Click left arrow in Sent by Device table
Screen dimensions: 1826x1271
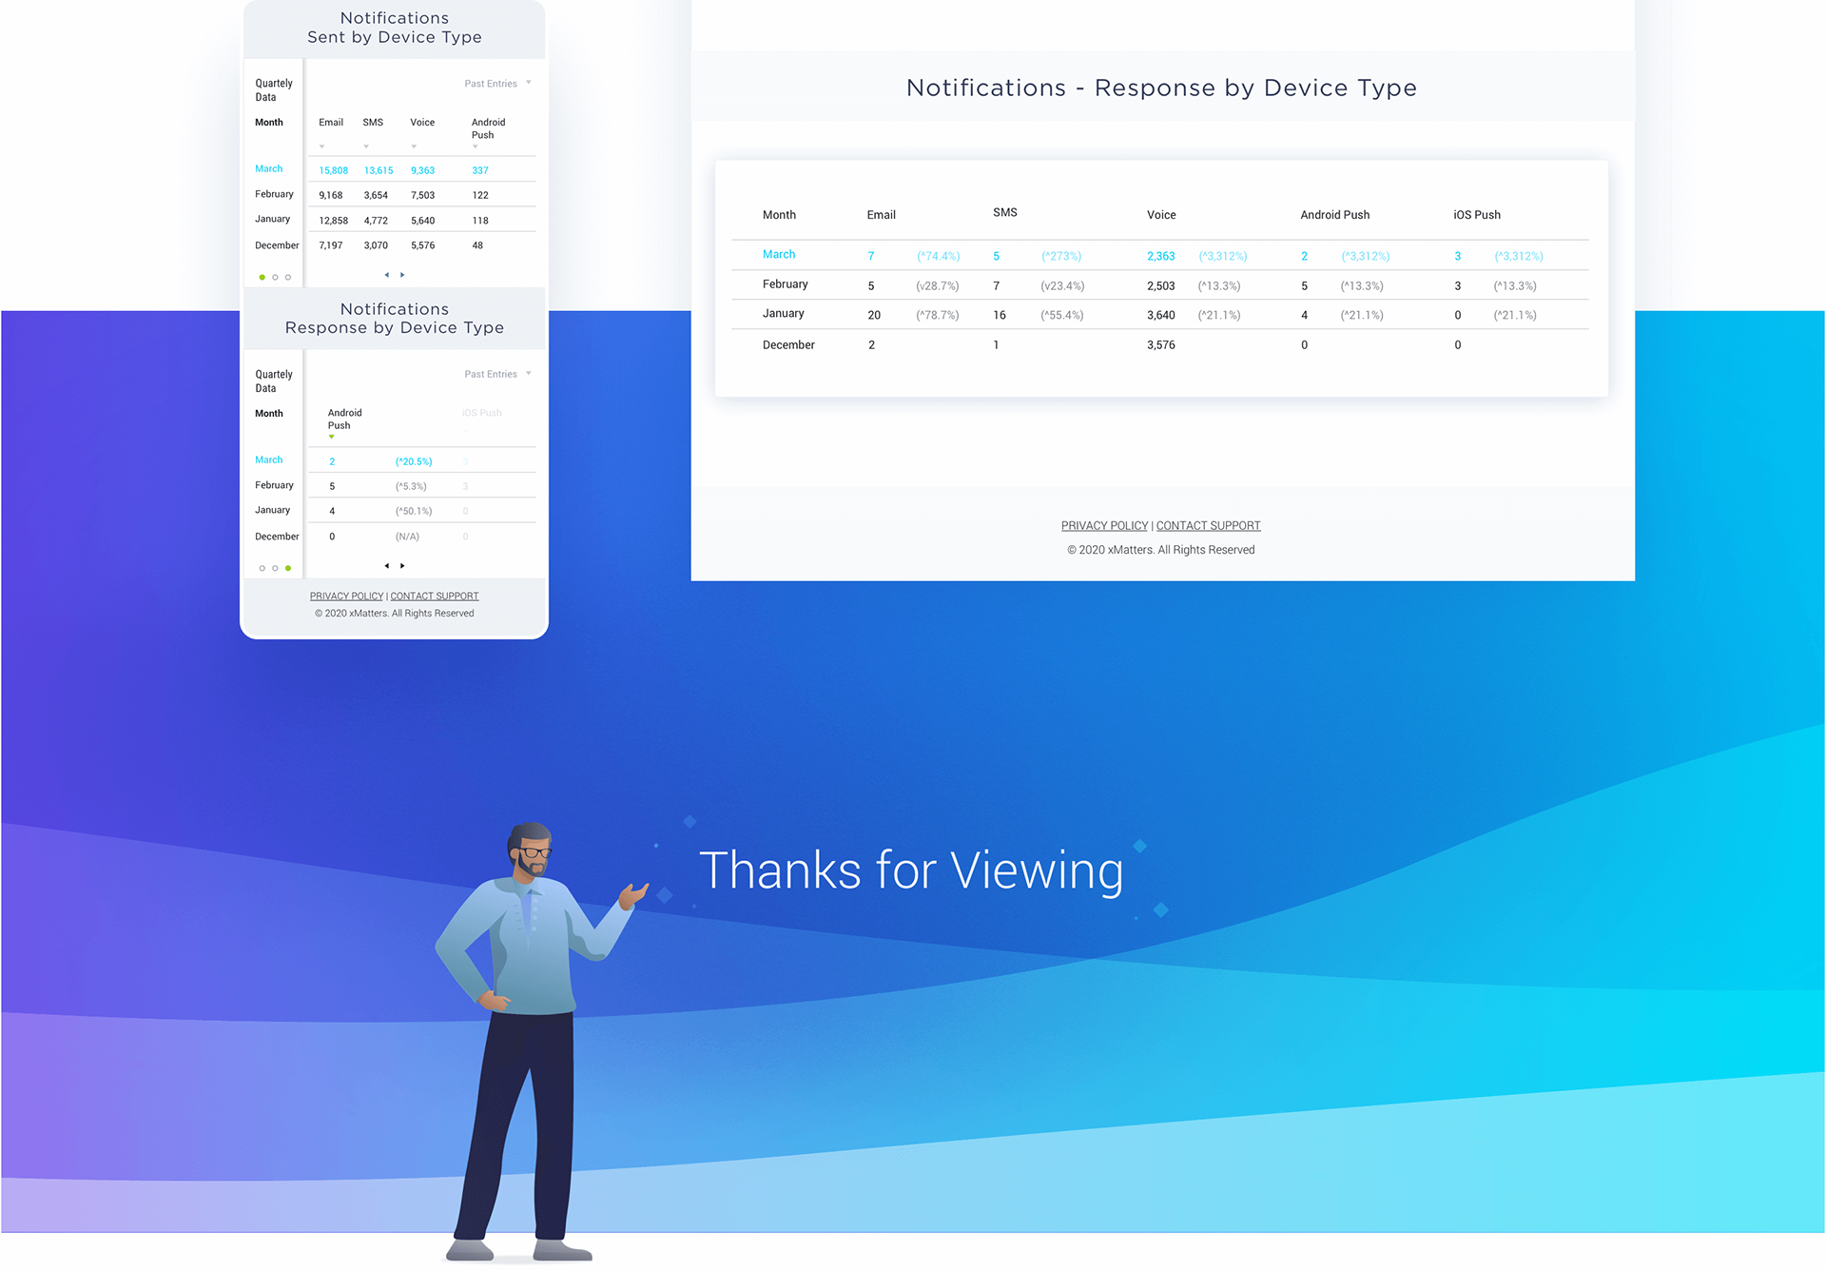click(386, 275)
